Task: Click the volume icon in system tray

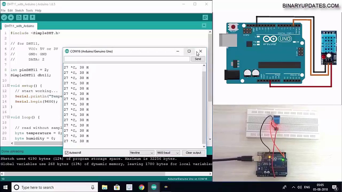Action: (300, 187)
